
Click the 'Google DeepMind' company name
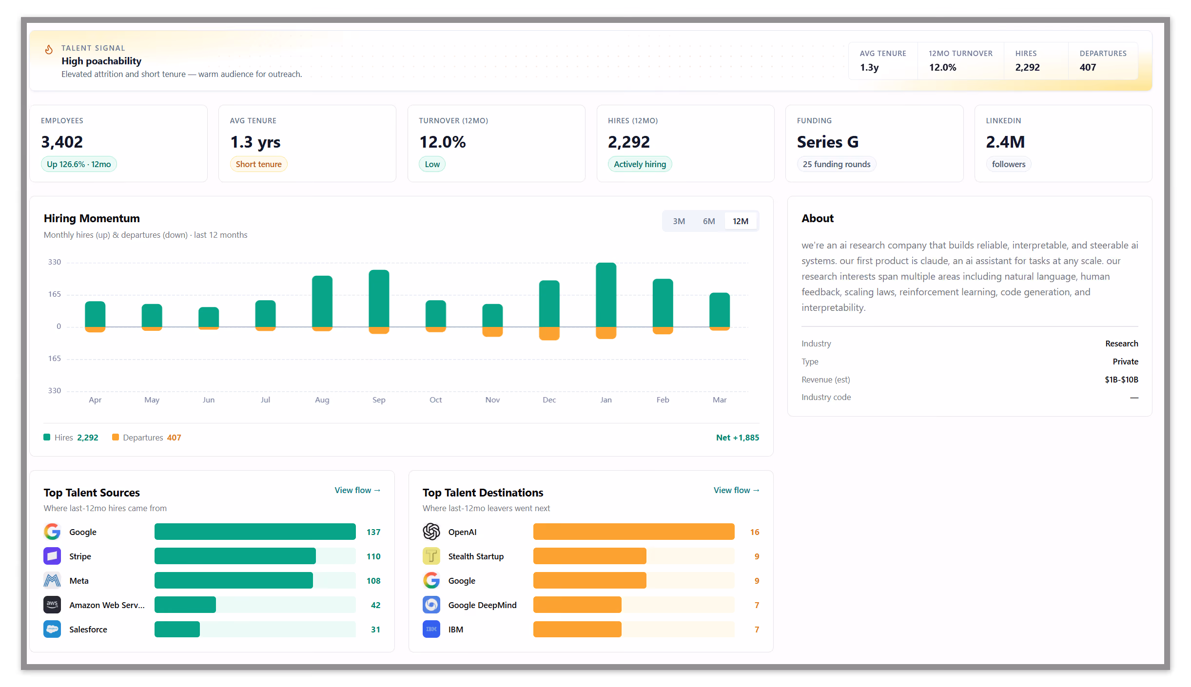(x=483, y=605)
